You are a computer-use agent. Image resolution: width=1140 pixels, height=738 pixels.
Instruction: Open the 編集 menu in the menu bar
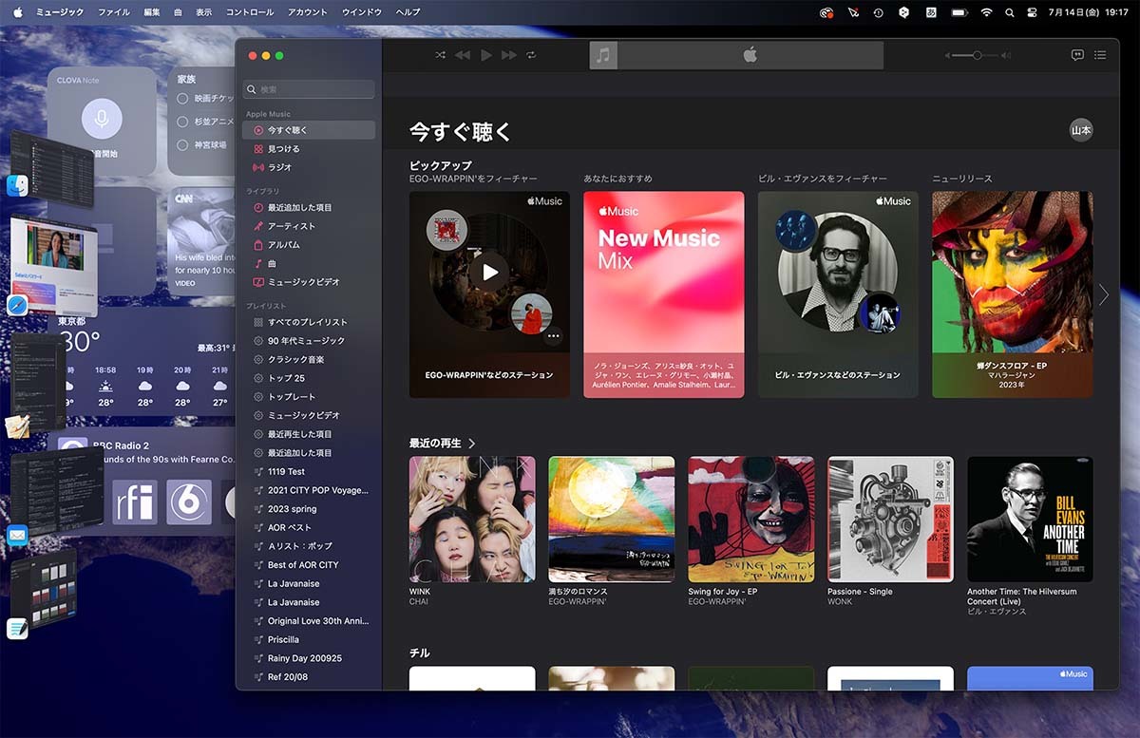pos(152,12)
